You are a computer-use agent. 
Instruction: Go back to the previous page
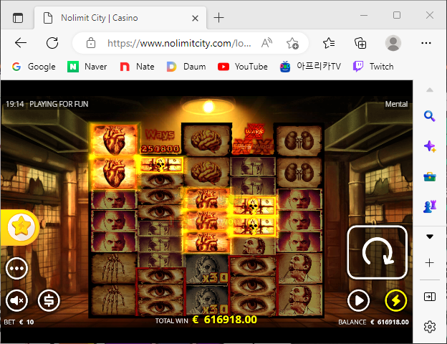tap(21, 43)
